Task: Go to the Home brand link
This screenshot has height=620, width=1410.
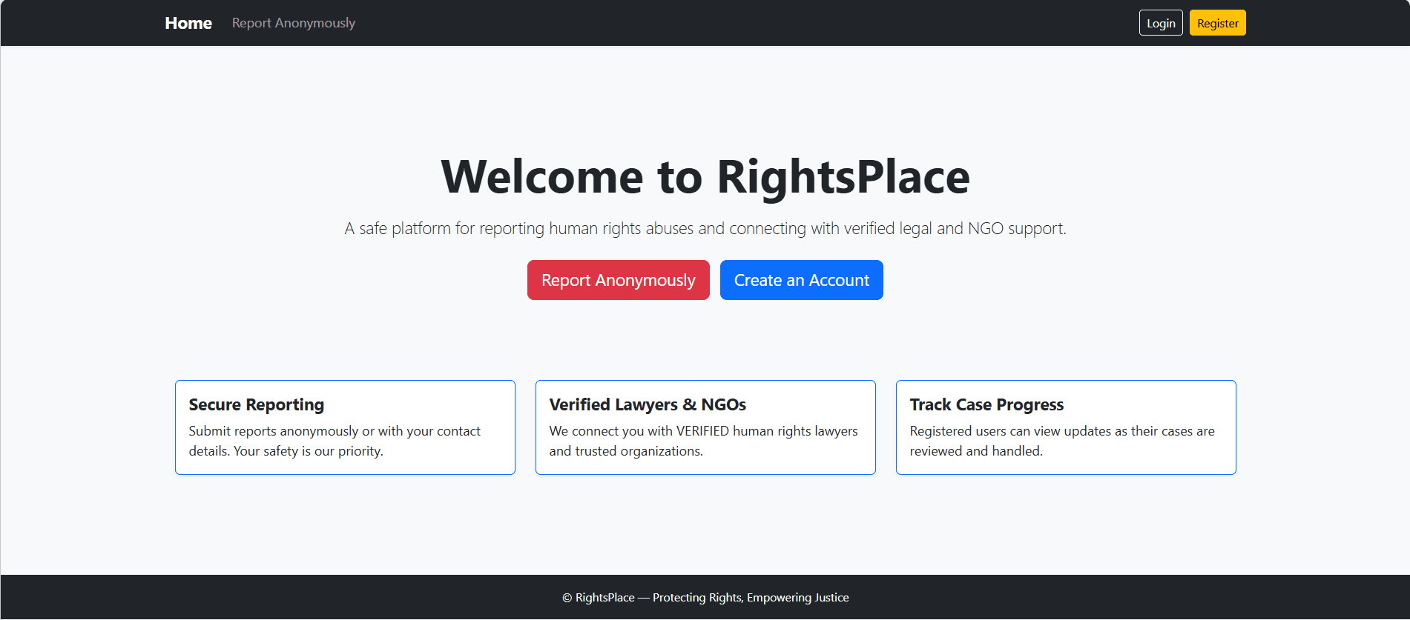Action: click(188, 23)
